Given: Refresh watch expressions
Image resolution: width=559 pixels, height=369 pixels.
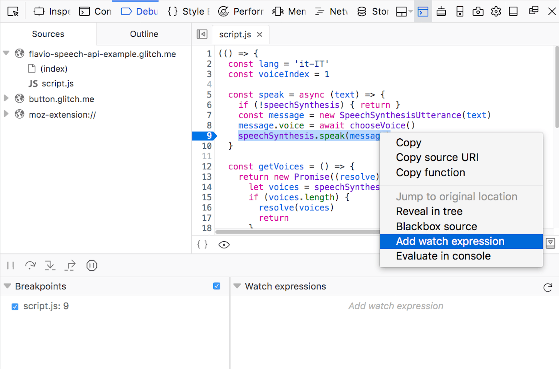Looking at the screenshot, I should [x=548, y=288].
